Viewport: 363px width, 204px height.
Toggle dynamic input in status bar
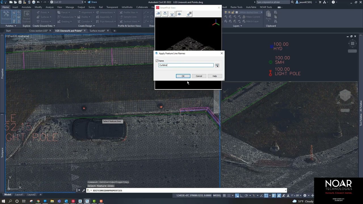(237, 195)
